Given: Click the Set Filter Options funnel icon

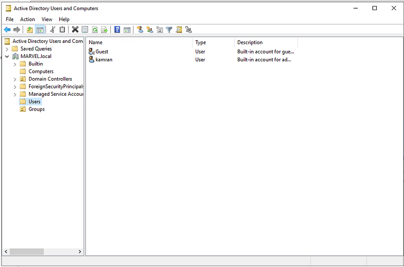Looking at the screenshot, I should (x=169, y=29).
